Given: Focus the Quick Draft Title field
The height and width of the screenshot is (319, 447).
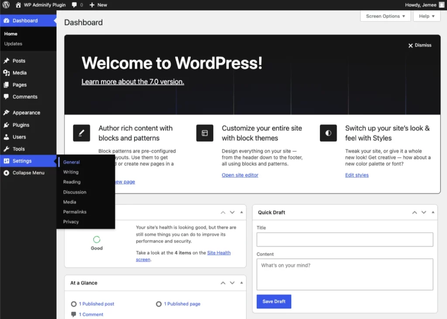Looking at the screenshot, I should pos(345,240).
